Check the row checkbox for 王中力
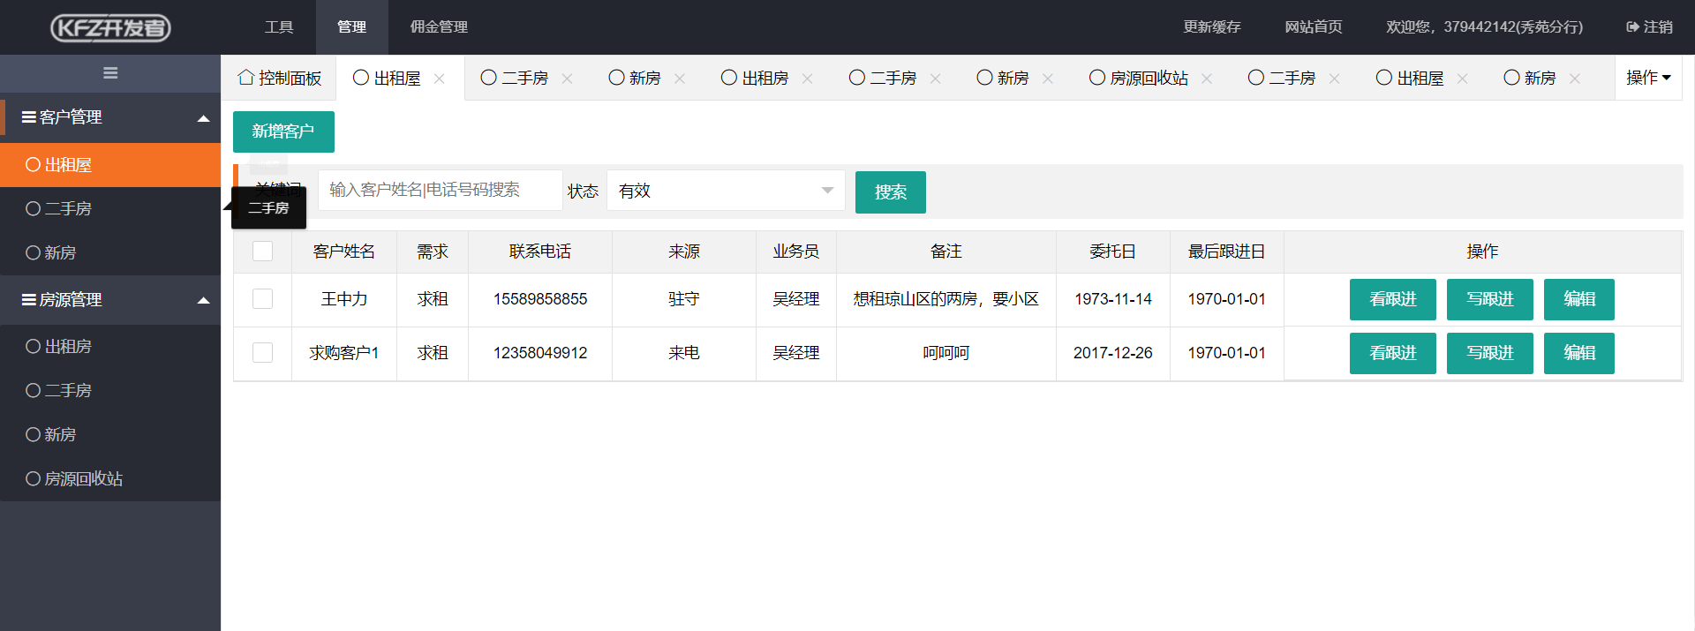The height and width of the screenshot is (631, 1695). (x=262, y=299)
